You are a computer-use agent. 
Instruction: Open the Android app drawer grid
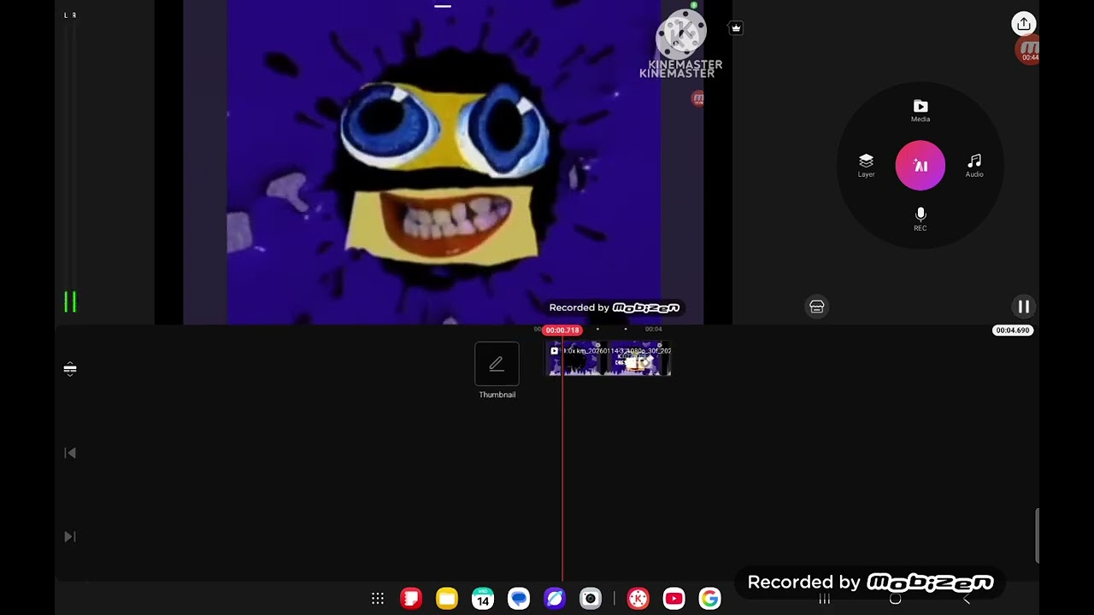tap(378, 599)
